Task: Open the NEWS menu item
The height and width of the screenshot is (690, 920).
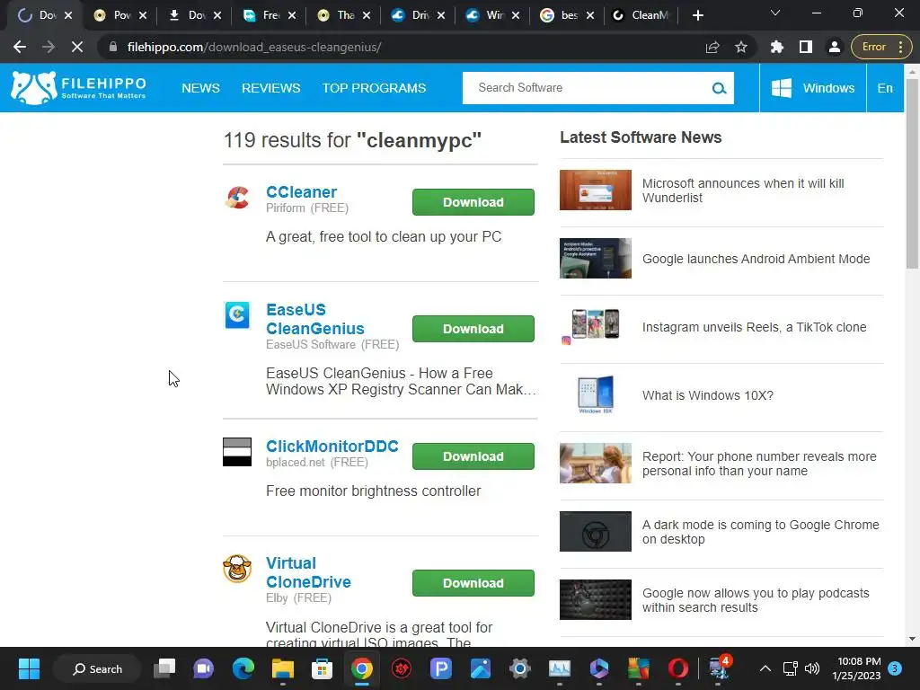Action: 200,88
